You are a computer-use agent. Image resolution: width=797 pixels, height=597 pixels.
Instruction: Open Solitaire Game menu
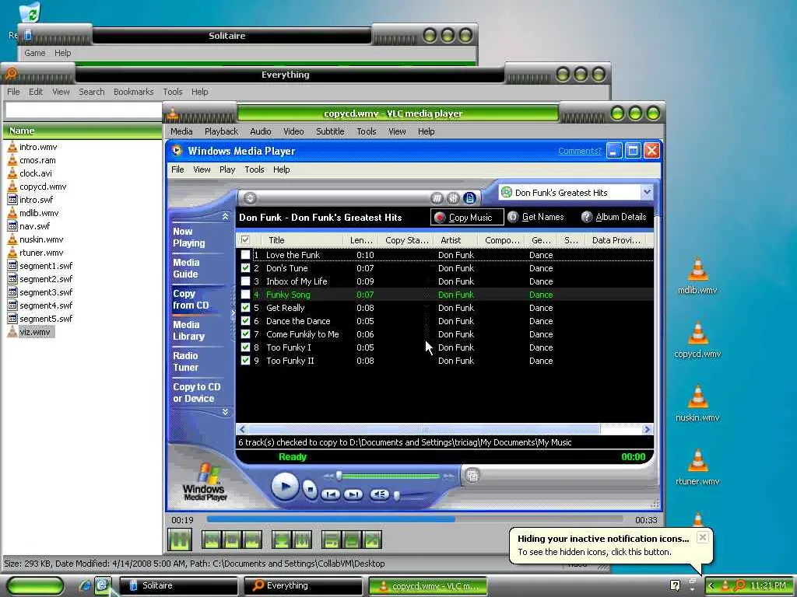[x=34, y=53]
